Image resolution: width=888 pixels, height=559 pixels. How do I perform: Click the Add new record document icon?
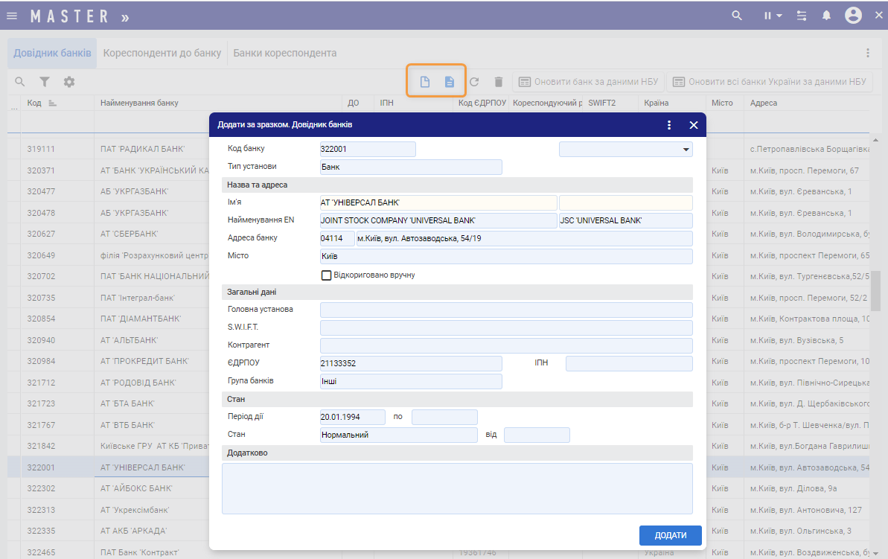point(425,82)
